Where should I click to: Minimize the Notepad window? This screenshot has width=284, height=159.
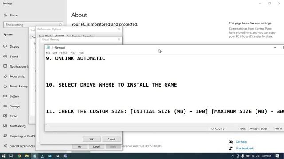[275, 47]
